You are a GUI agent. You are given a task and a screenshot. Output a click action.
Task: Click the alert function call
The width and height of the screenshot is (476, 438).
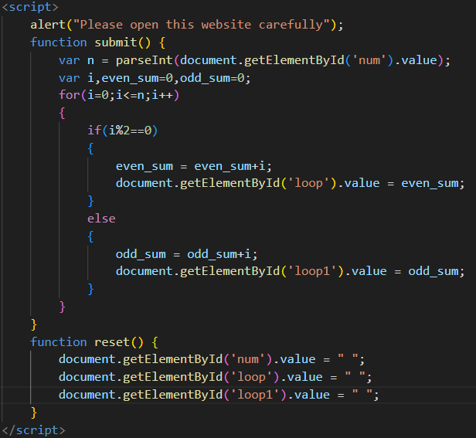(x=48, y=25)
